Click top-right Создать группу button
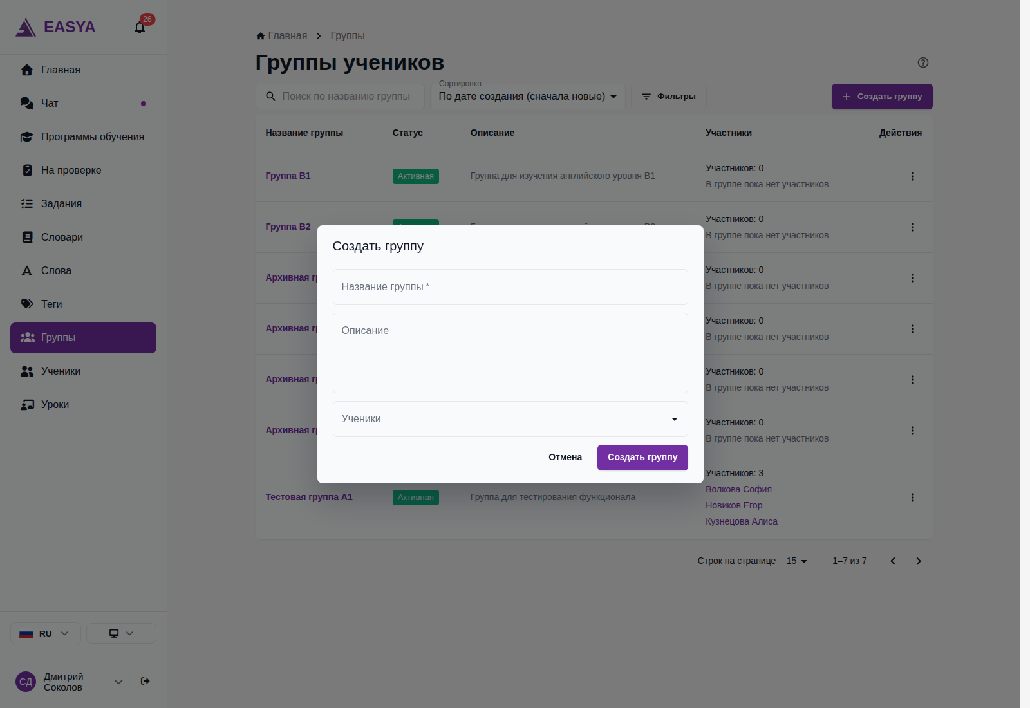 tap(882, 97)
